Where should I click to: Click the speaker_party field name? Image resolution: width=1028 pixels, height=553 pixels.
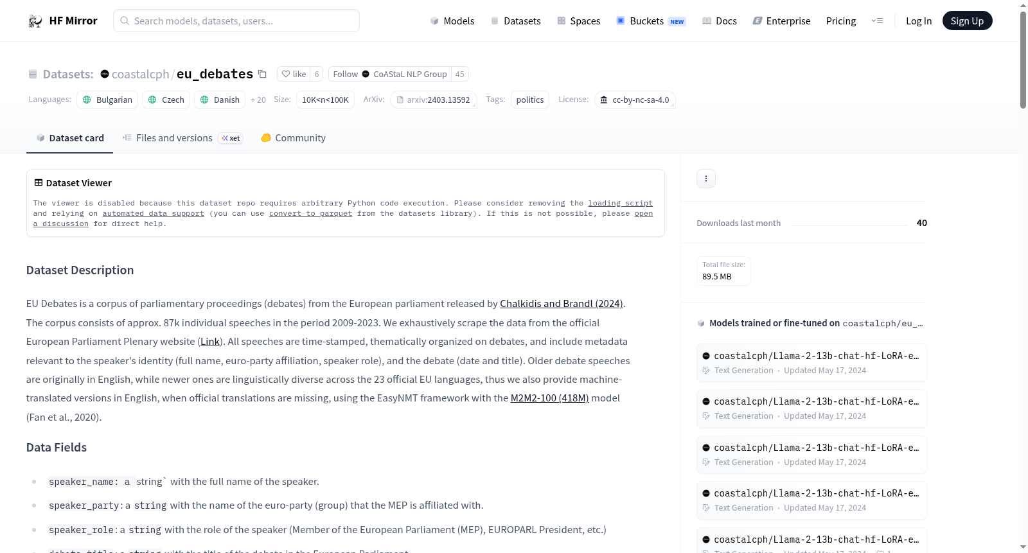point(84,505)
